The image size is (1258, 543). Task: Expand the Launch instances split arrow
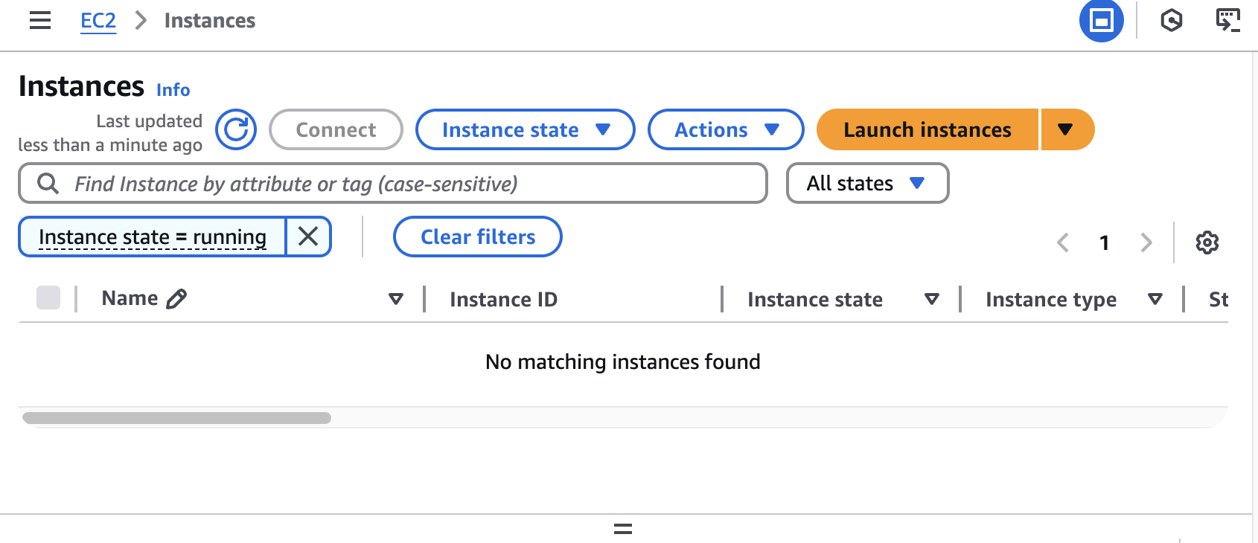(1066, 130)
